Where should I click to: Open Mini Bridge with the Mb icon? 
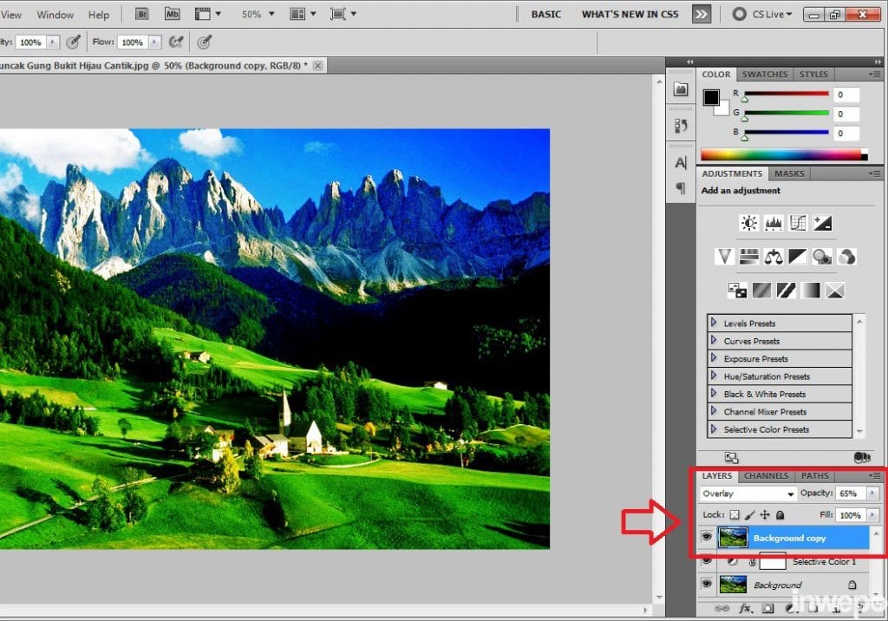pos(172,14)
